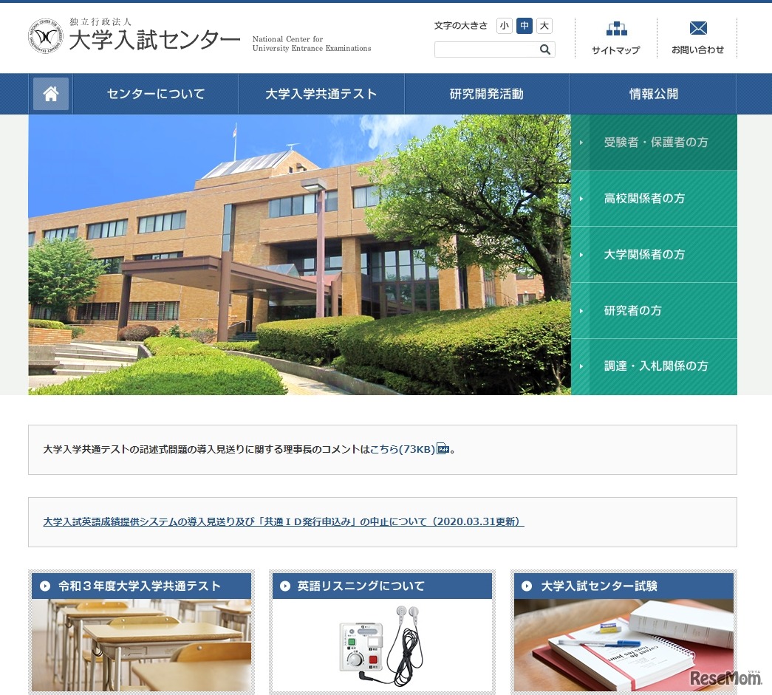Select the home icon in the navigation bar
The width and height of the screenshot is (772, 695).
(50, 93)
